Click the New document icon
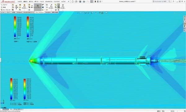 point(73,2)
